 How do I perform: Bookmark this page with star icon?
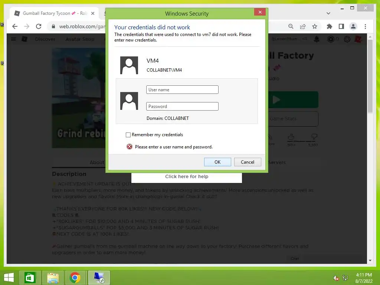(315, 26)
